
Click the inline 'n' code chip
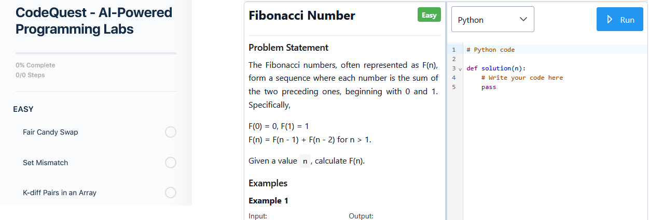(305, 161)
